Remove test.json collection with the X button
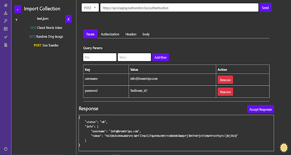 (x=68, y=19)
